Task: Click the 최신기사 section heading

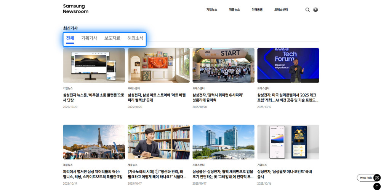Action: click(x=70, y=28)
